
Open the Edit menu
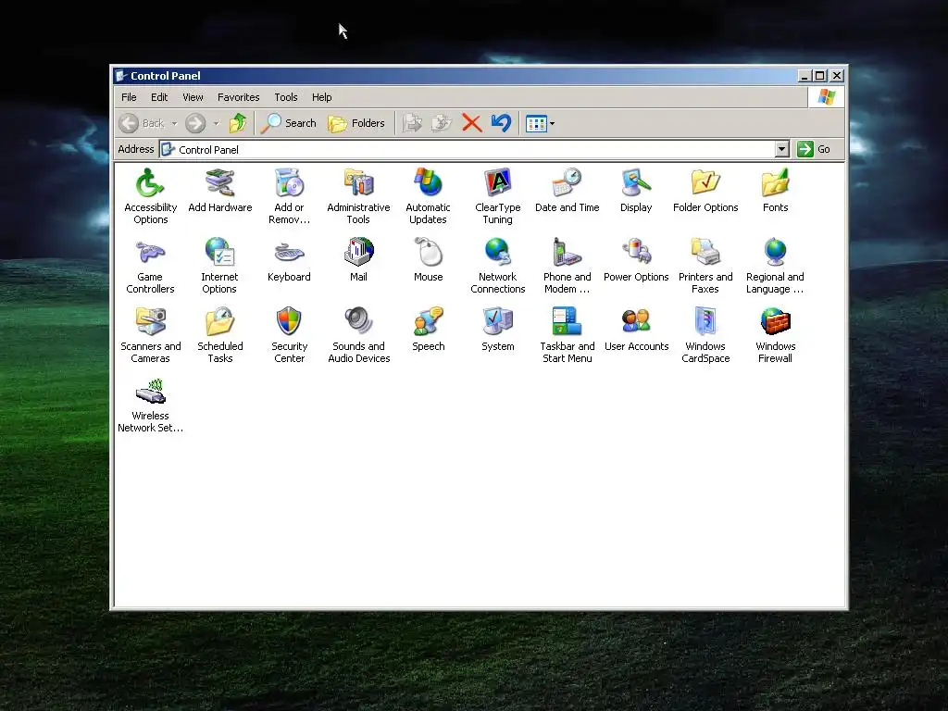pos(159,97)
